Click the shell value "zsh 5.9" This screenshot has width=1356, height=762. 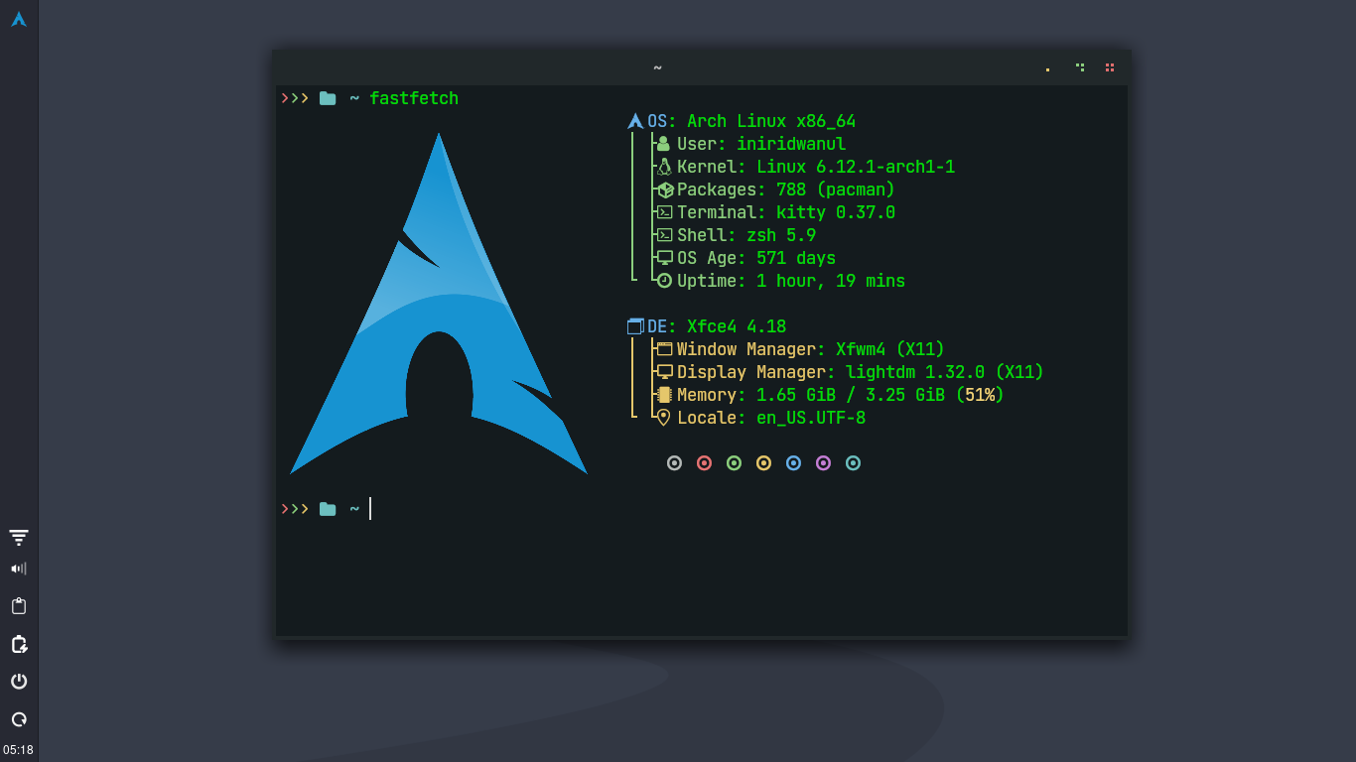point(781,235)
